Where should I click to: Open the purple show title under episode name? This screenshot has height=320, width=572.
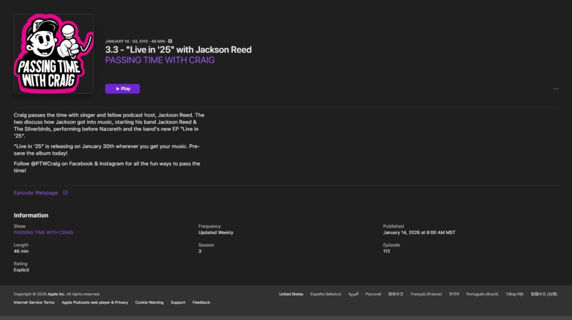[x=160, y=60]
